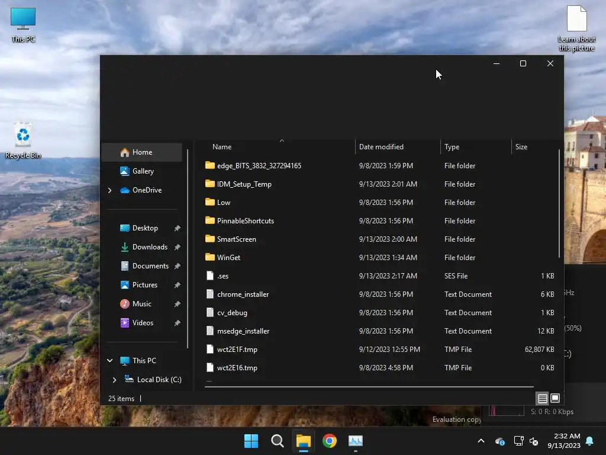606x455 pixels.
Task: Open the Videos quick access icon
Action: pyautogui.click(x=124, y=323)
